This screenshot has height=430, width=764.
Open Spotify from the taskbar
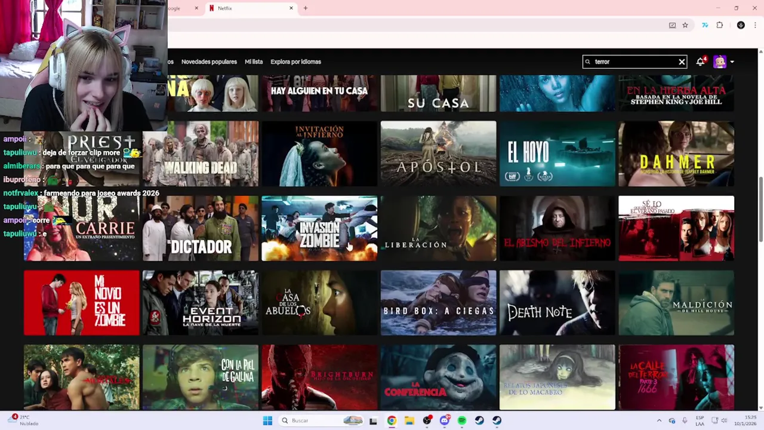(x=462, y=420)
